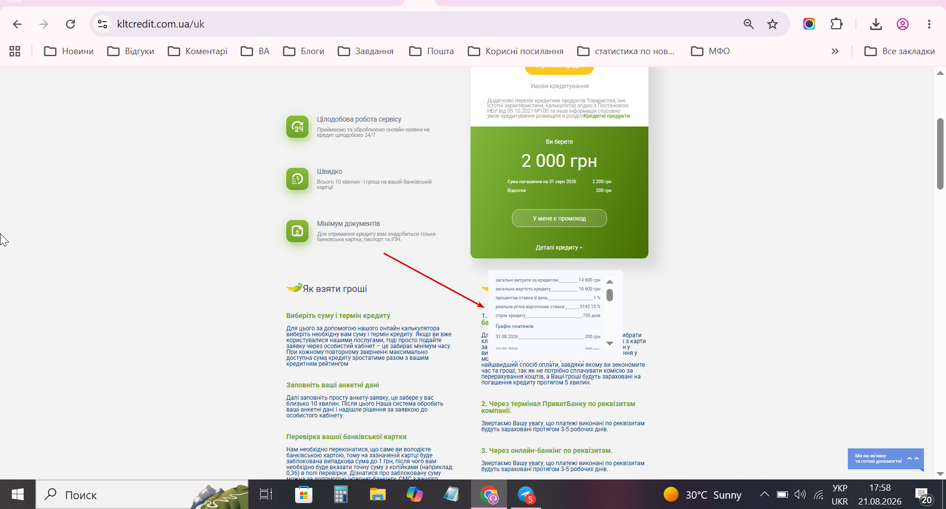Show hidden tray icons

(x=764, y=495)
